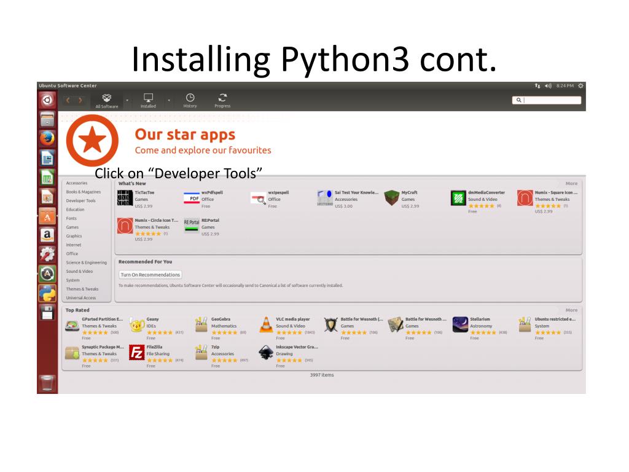Open the RE:Portal game entry
Screen dimensions: 629x472
tap(201, 227)
